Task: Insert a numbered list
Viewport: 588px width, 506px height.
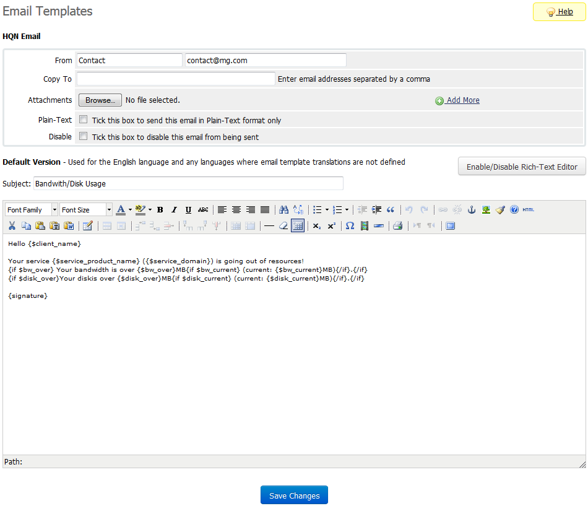Action: 337,210
